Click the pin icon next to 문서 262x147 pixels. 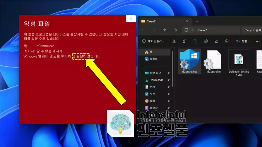[168, 87]
